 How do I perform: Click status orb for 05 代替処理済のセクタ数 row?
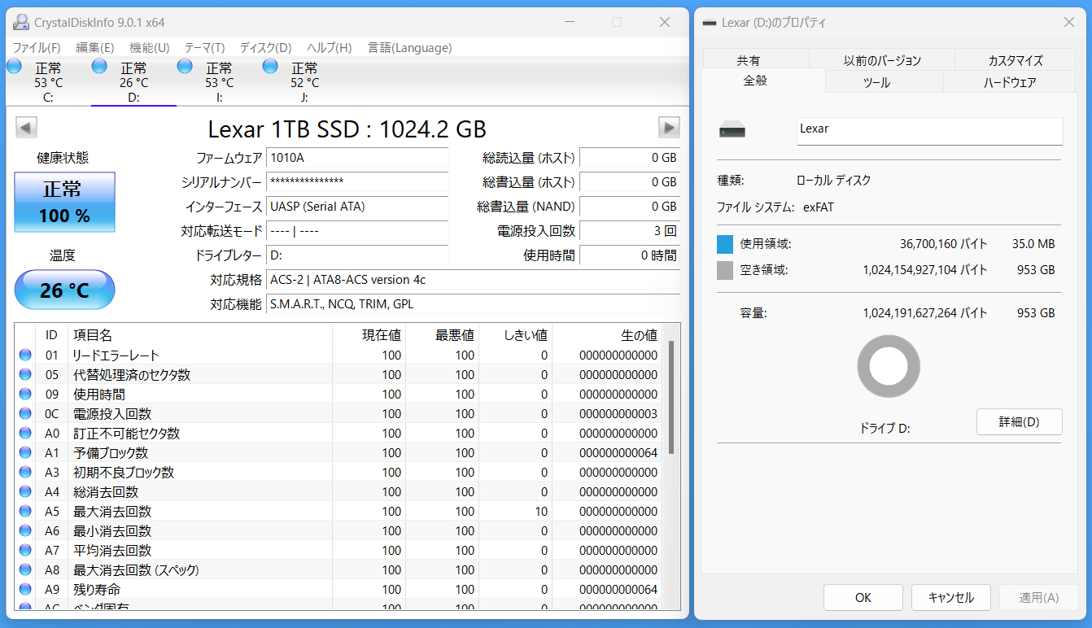(x=25, y=375)
